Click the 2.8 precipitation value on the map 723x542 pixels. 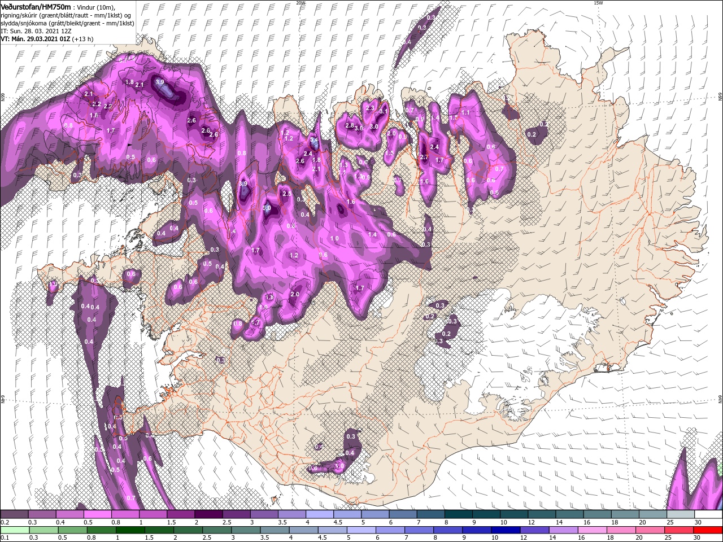350,125
